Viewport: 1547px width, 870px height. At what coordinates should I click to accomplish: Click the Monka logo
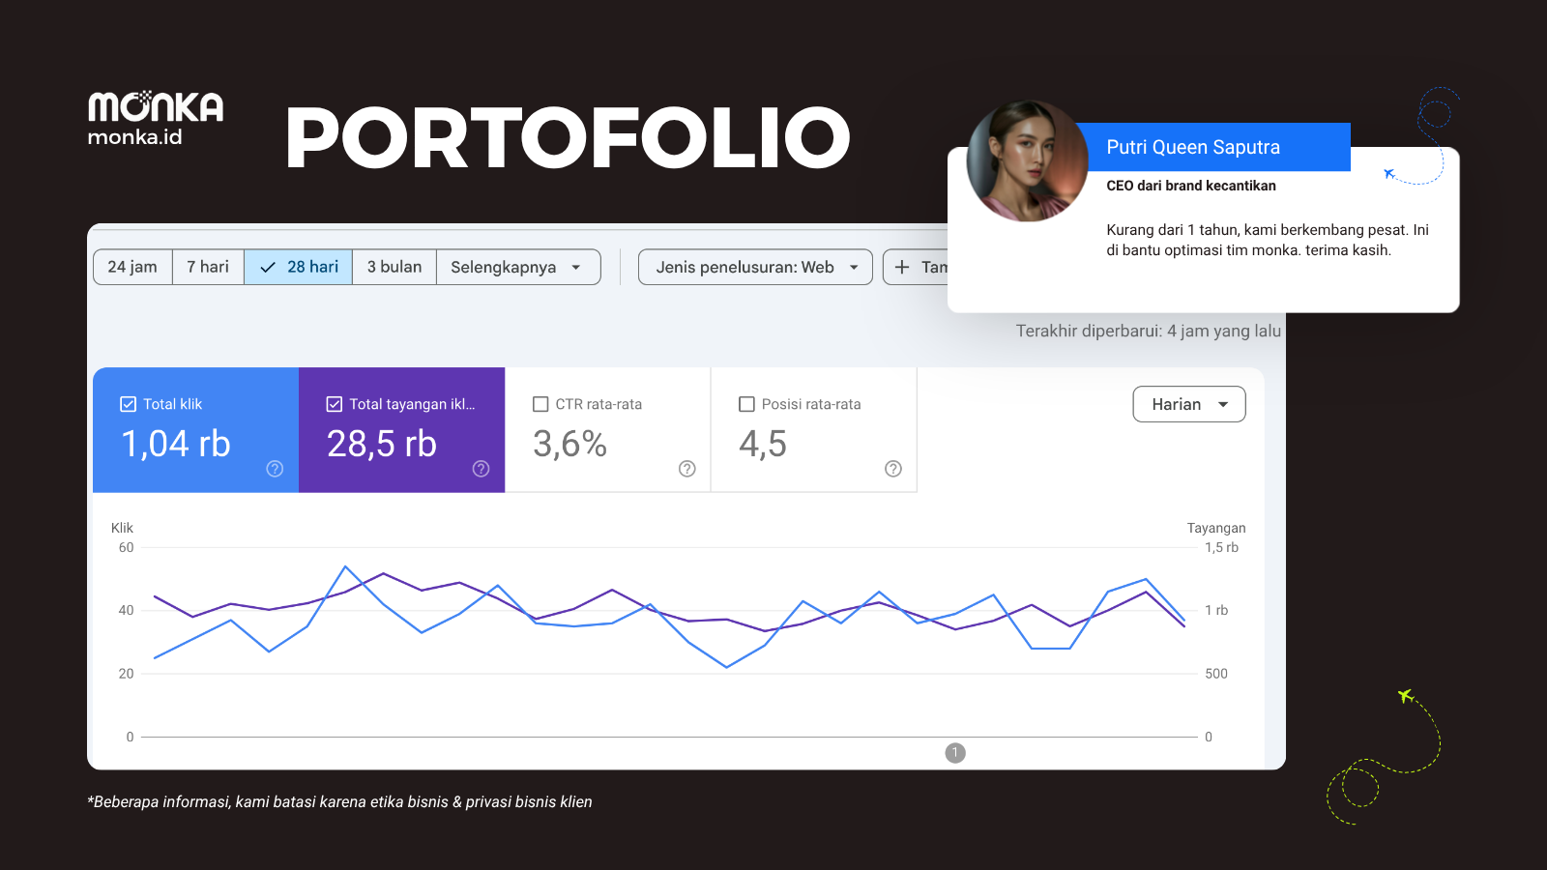156,106
